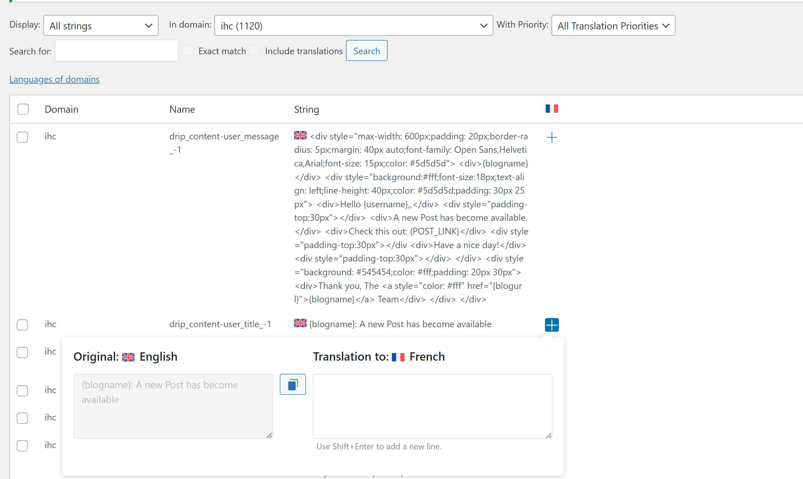Screen dimensions: 803x479
Task: Click the French translation text area
Action: [x=433, y=406]
